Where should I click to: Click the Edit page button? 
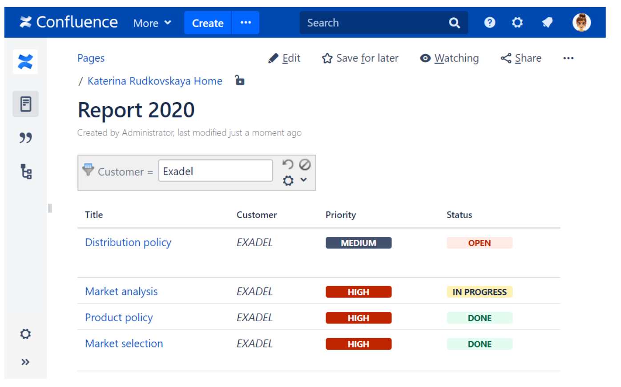click(x=285, y=58)
